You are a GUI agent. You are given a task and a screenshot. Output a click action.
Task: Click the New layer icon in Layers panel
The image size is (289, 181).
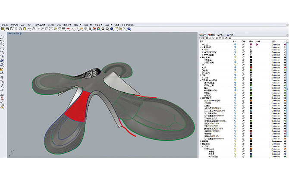(201, 38)
